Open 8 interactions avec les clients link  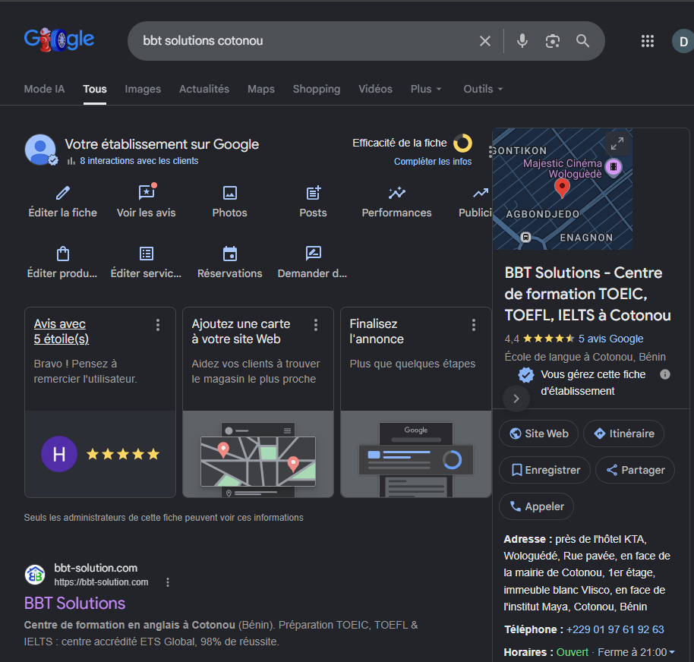click(x=139, y=161)
